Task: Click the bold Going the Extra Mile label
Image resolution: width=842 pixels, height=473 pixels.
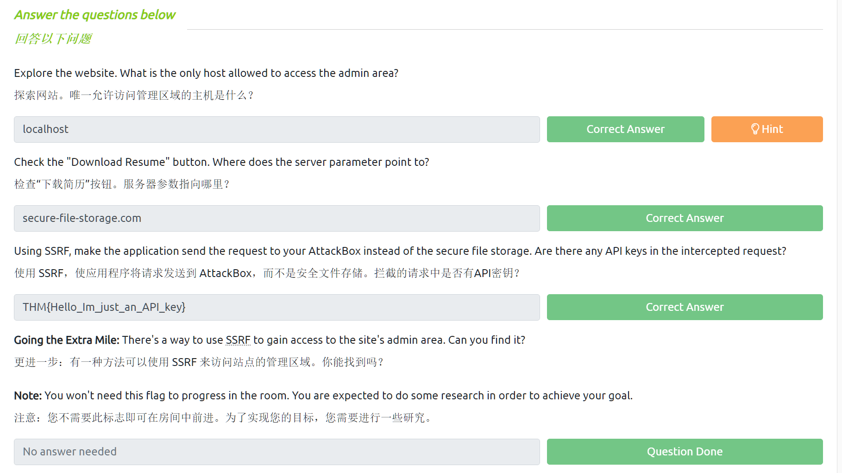Action: [x=67, y=340]
